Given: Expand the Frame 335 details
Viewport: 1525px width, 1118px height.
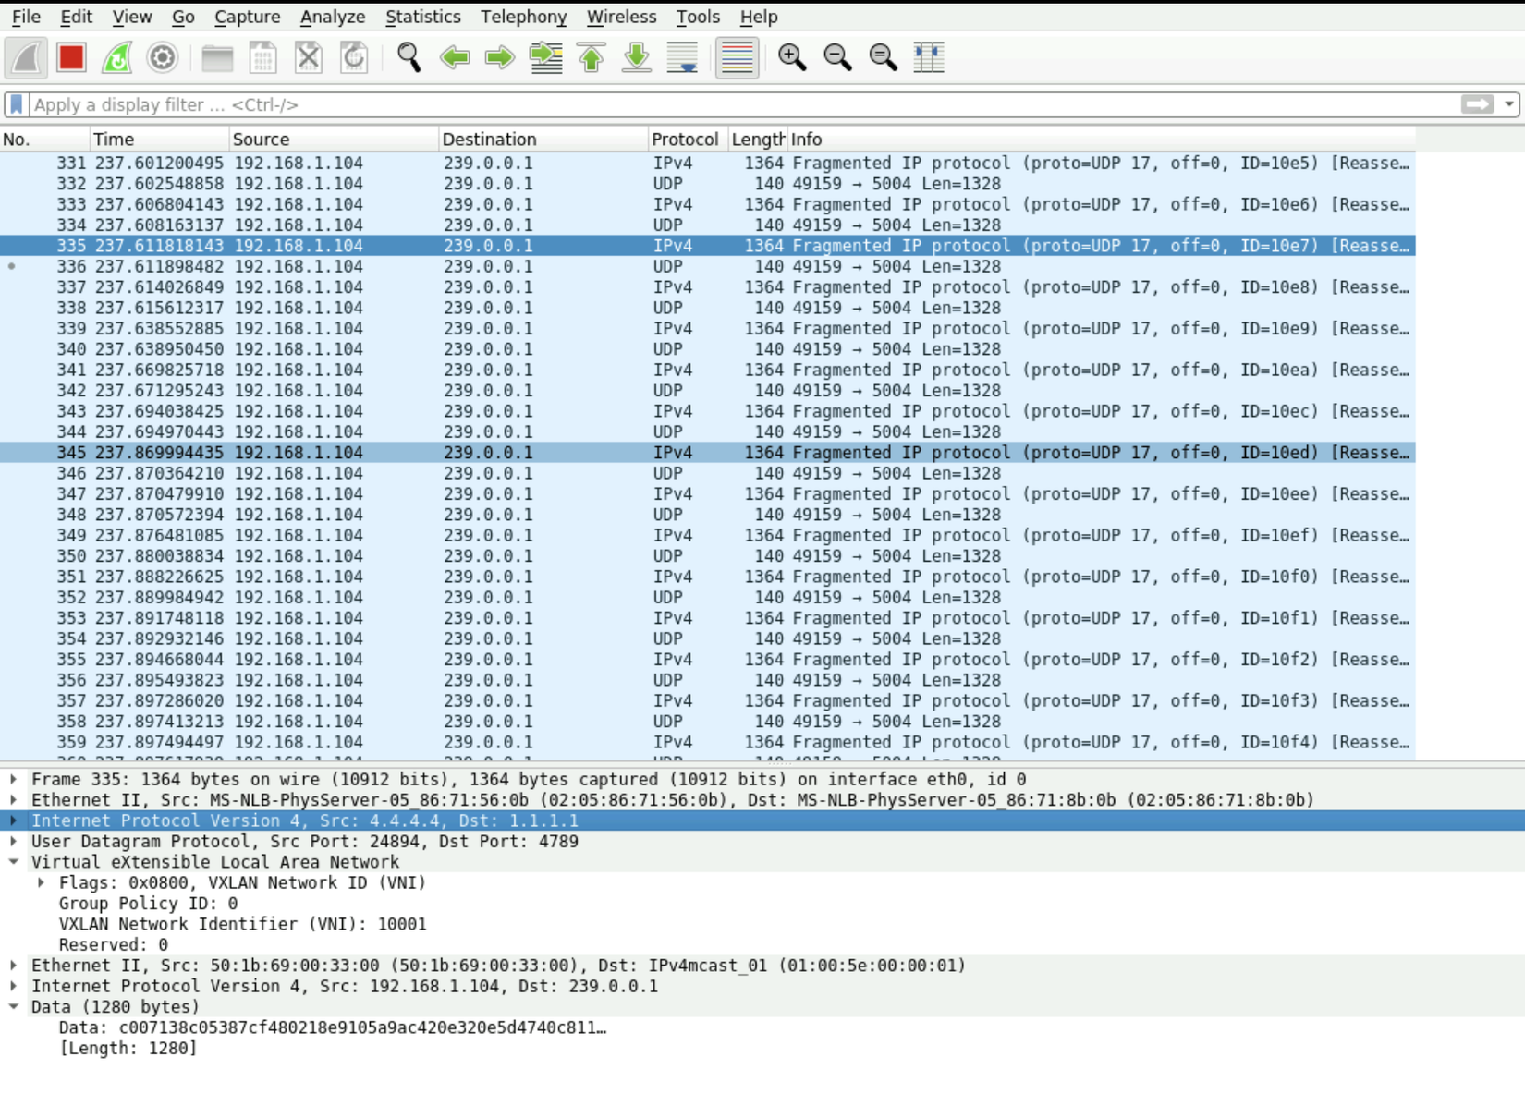Looking at the screenshot, I should click(14, 779).
